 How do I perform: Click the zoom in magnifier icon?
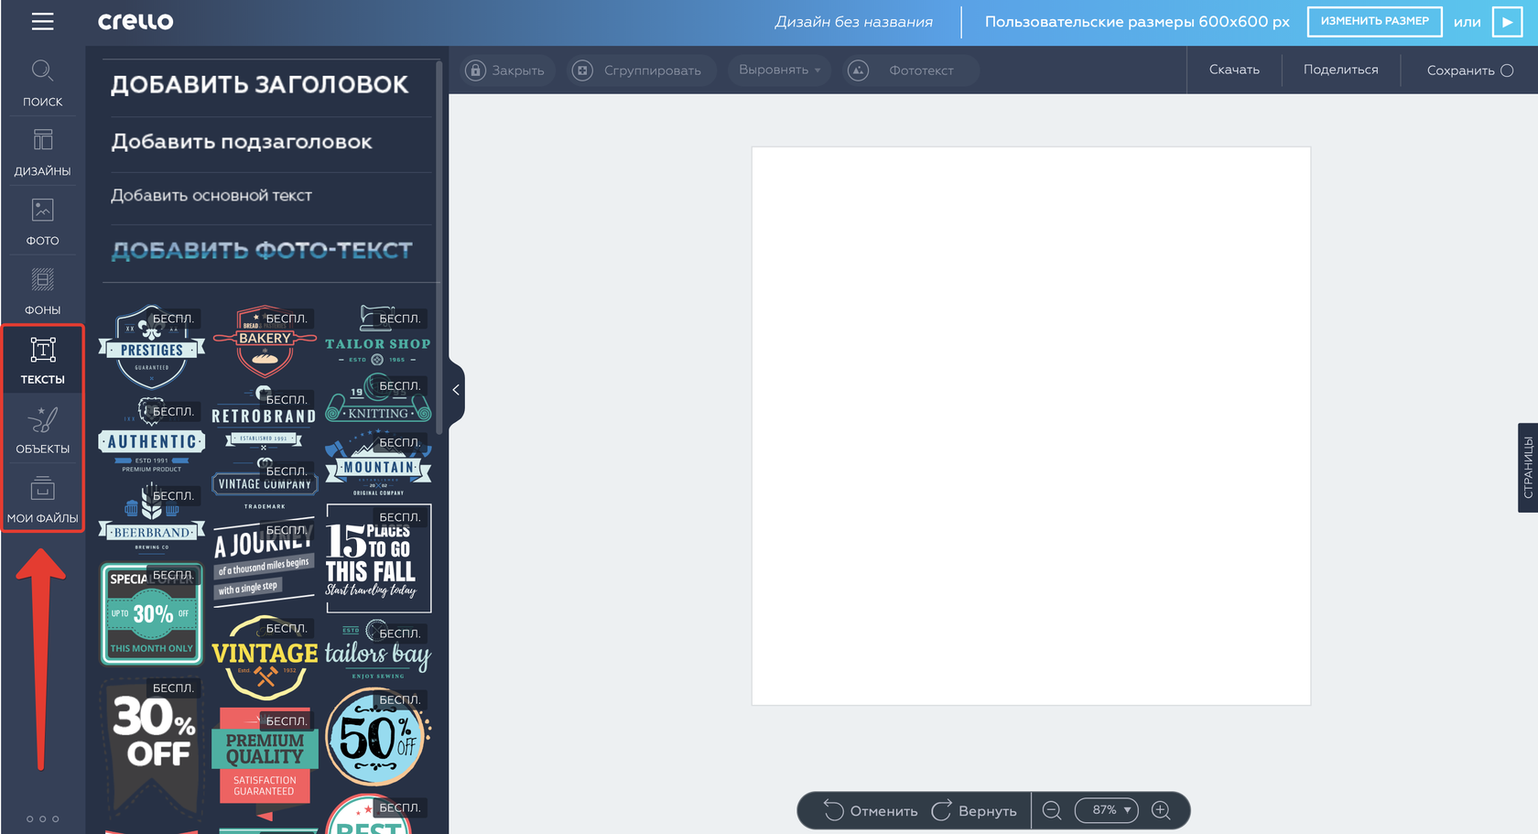1161,811
